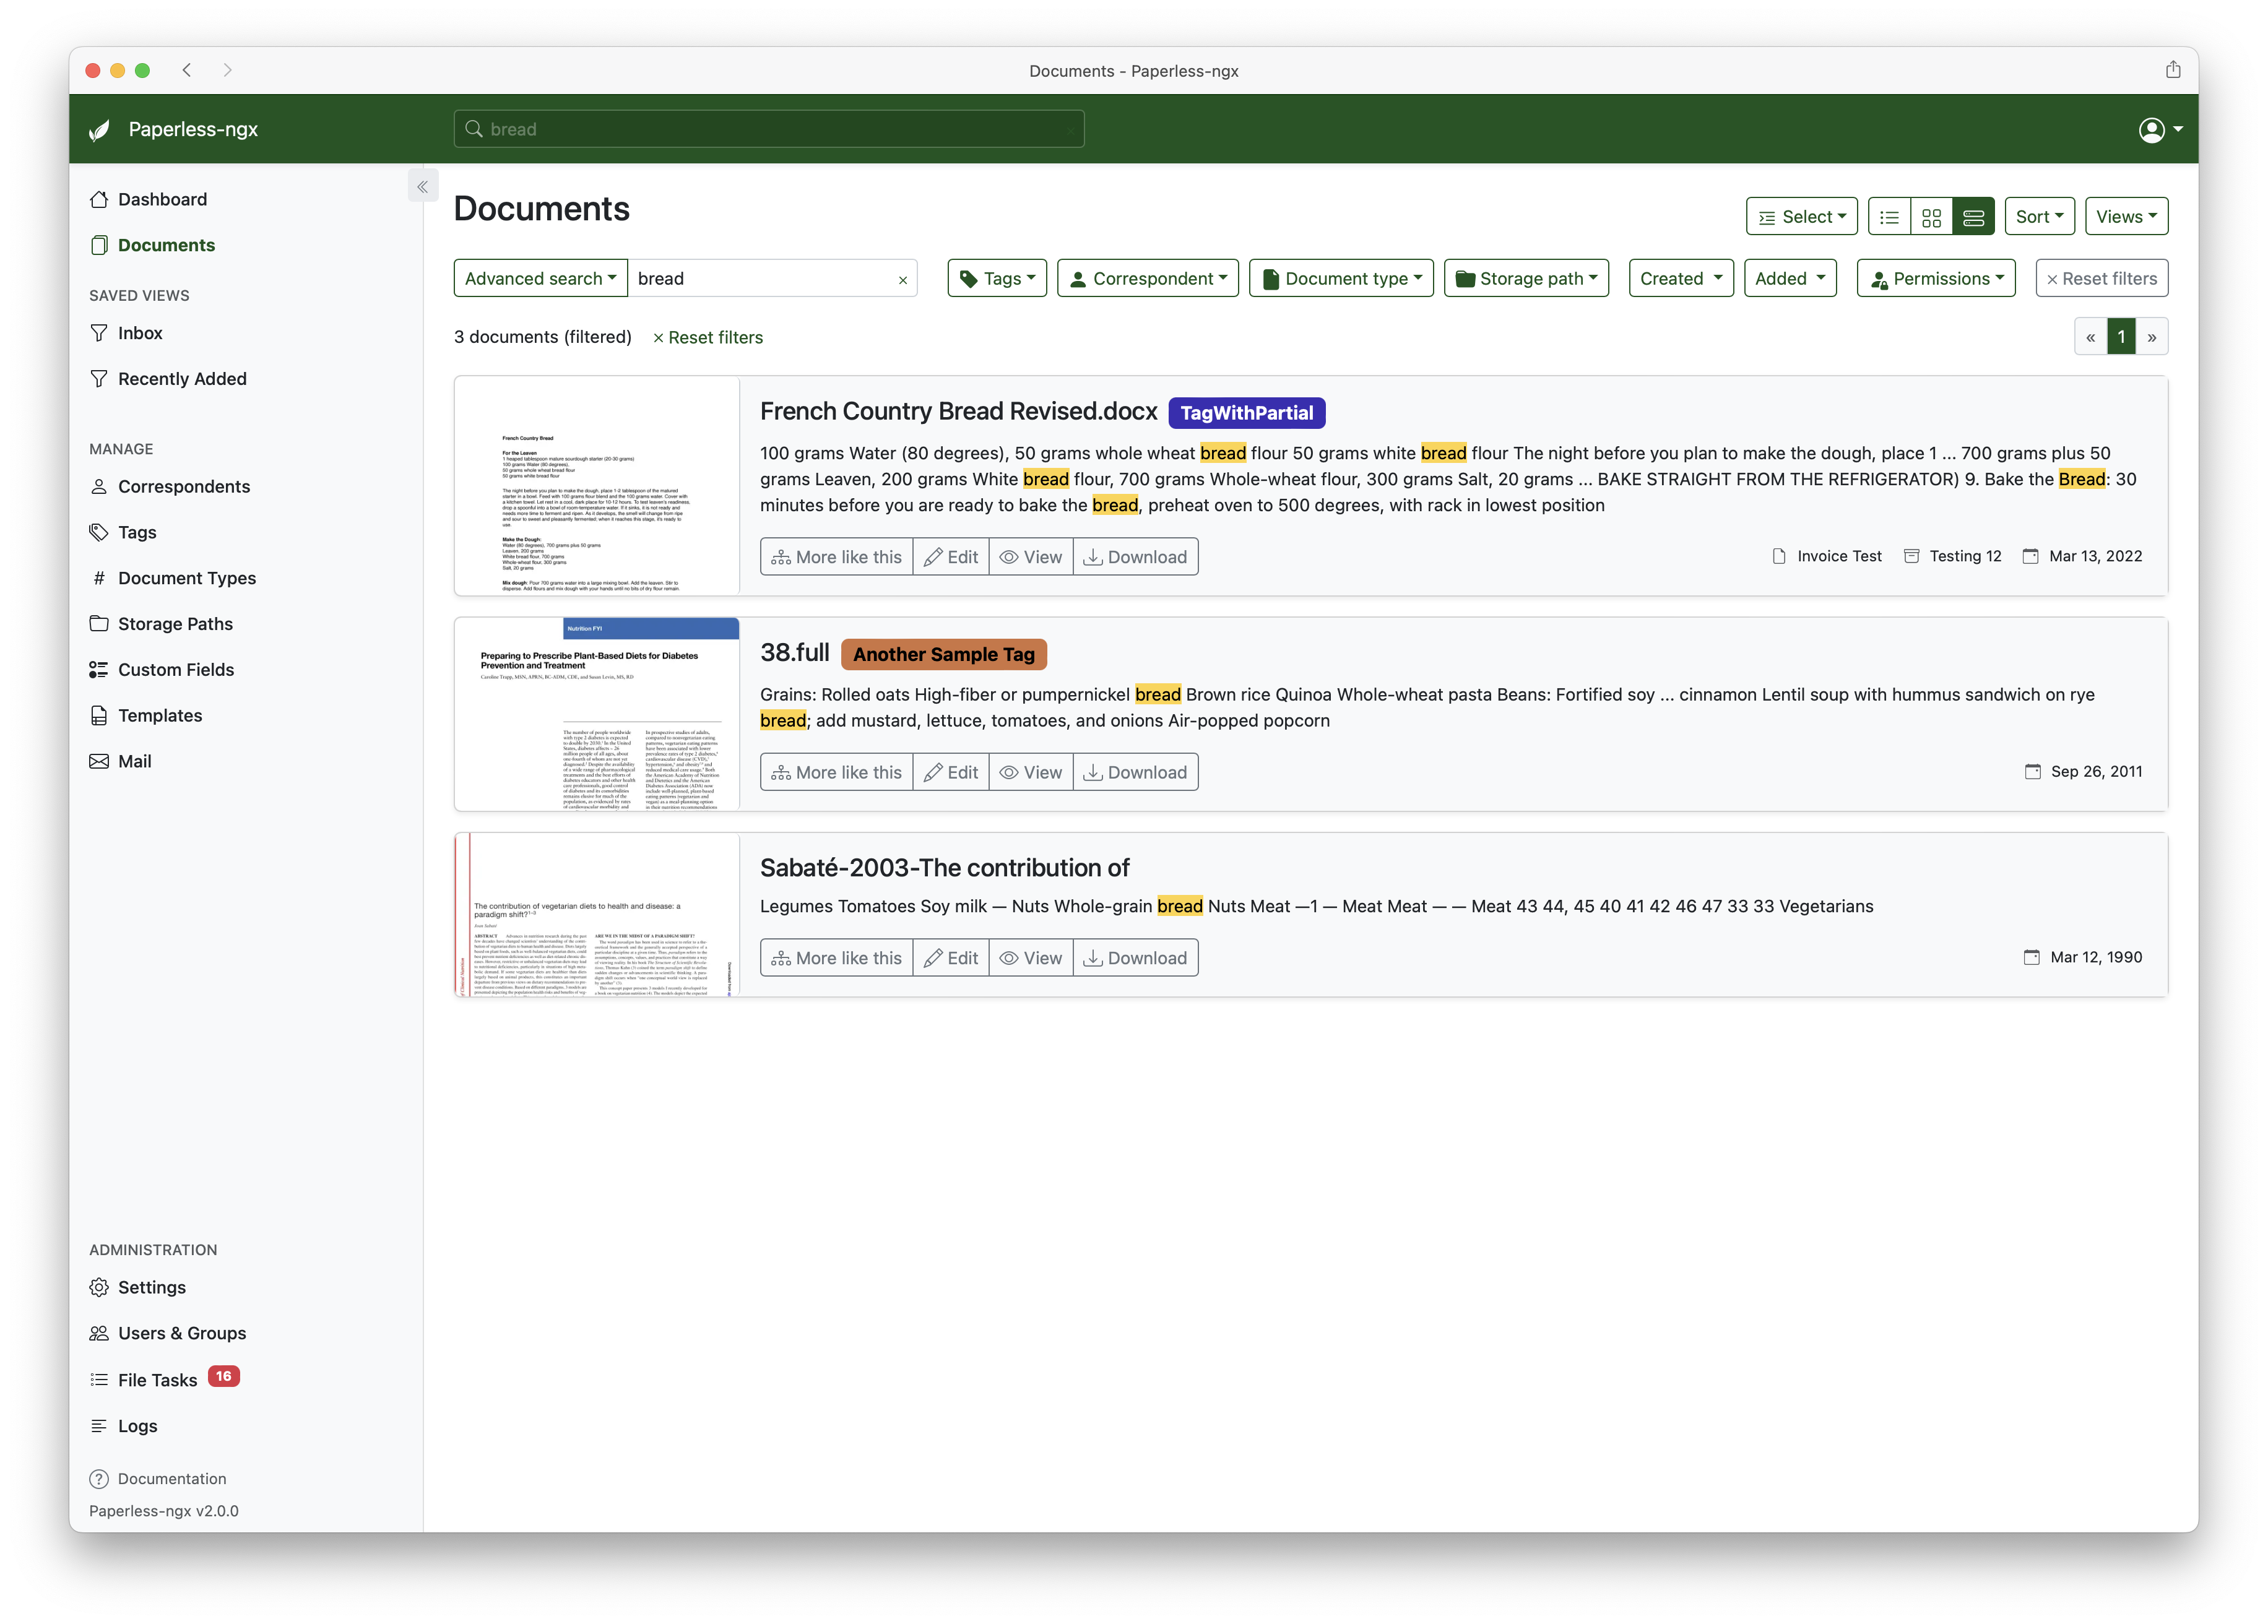Viewport: 2268px width, 1624px height.
Task: Switch to the small cards grid view
Action: (x=1931, y=217)
